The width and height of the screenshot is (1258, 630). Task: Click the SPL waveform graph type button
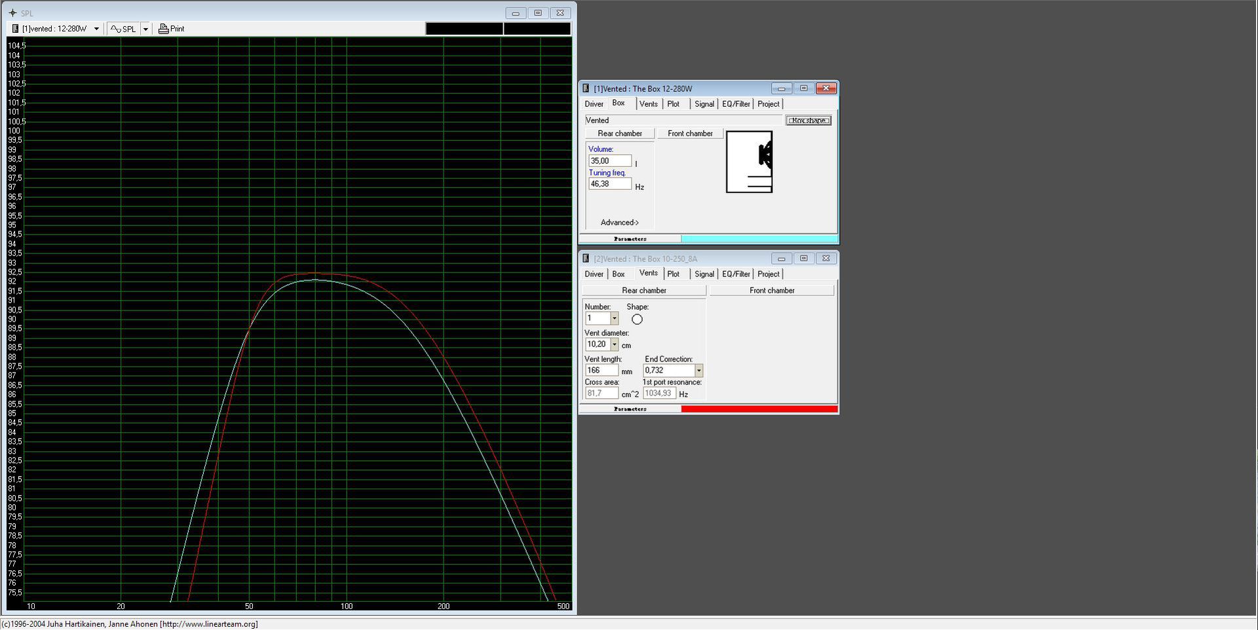123,29
